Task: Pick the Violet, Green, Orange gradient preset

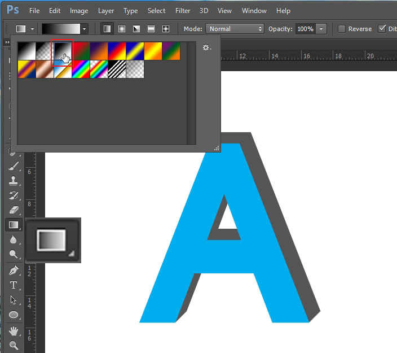Action: 171,51
